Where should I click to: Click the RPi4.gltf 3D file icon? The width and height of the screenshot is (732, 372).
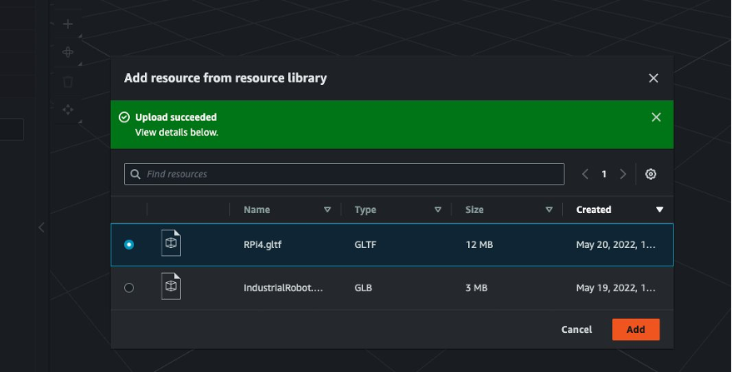coord(171,243)
